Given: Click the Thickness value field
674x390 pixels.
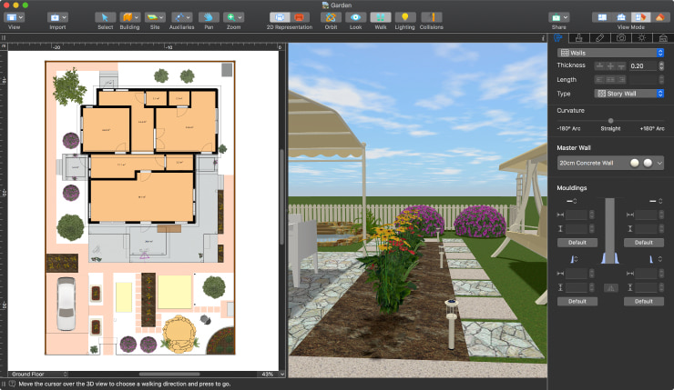Looking at the screenshot, I should (643, 65).
